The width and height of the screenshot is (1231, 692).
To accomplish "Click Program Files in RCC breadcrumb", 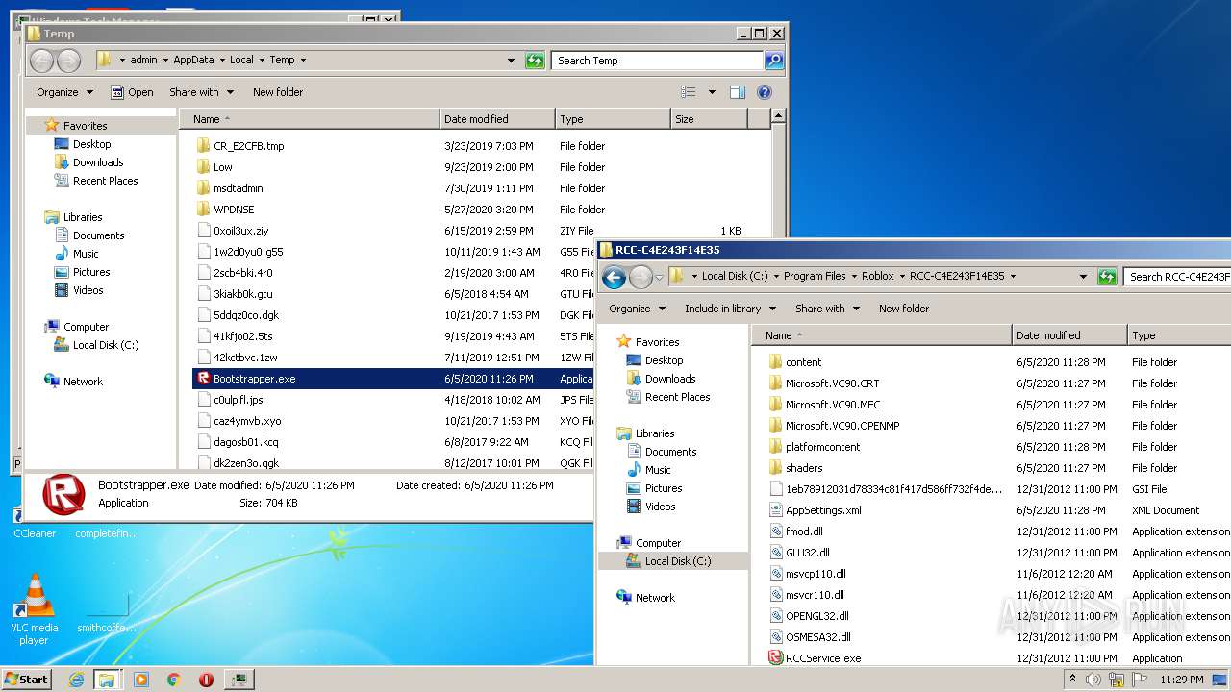I will click(815, 276).
